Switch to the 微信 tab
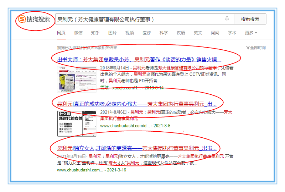The width and height of the screenshot is (285, 192). (78, 33)
